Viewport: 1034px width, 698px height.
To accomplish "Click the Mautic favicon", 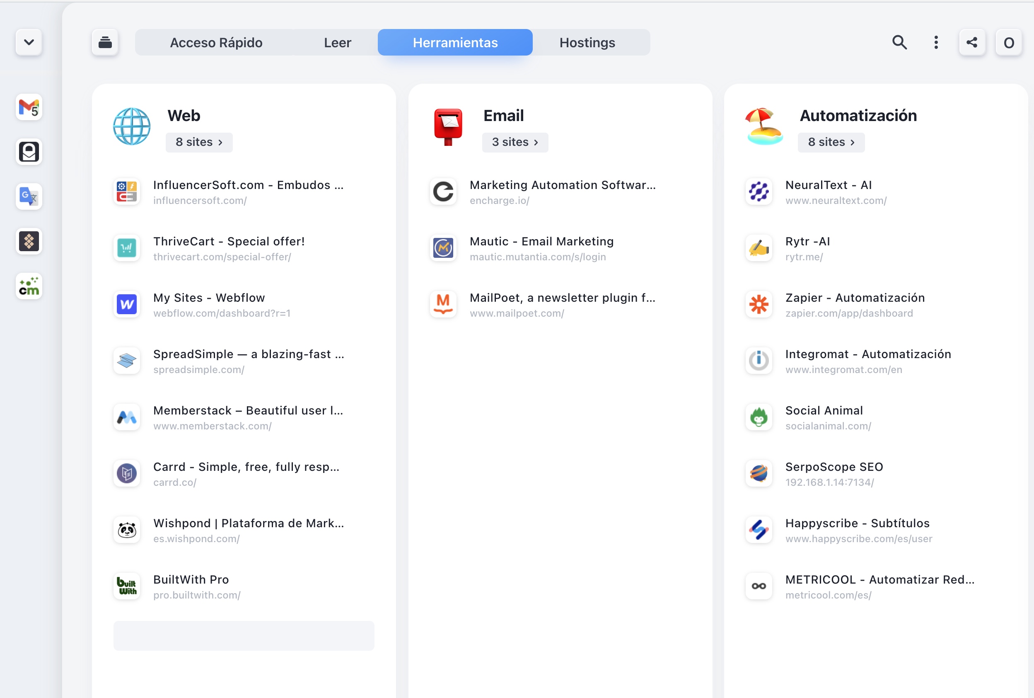I will 443,248.
